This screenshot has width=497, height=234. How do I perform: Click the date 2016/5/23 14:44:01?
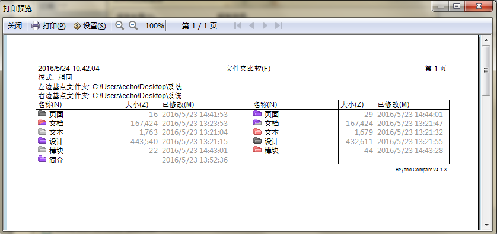point(410,114)
